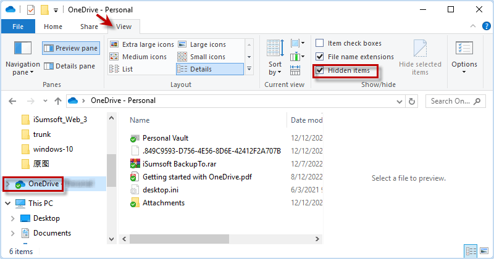Click the OneDrive cloud icon in title bar

10,9
